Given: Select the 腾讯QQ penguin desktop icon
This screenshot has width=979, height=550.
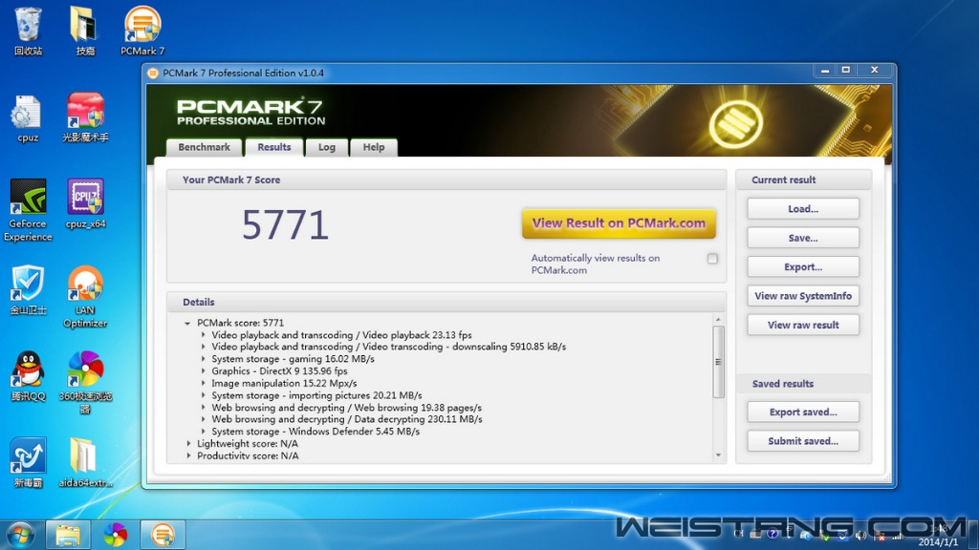Looking at the screenshot, I should (28, 376).
